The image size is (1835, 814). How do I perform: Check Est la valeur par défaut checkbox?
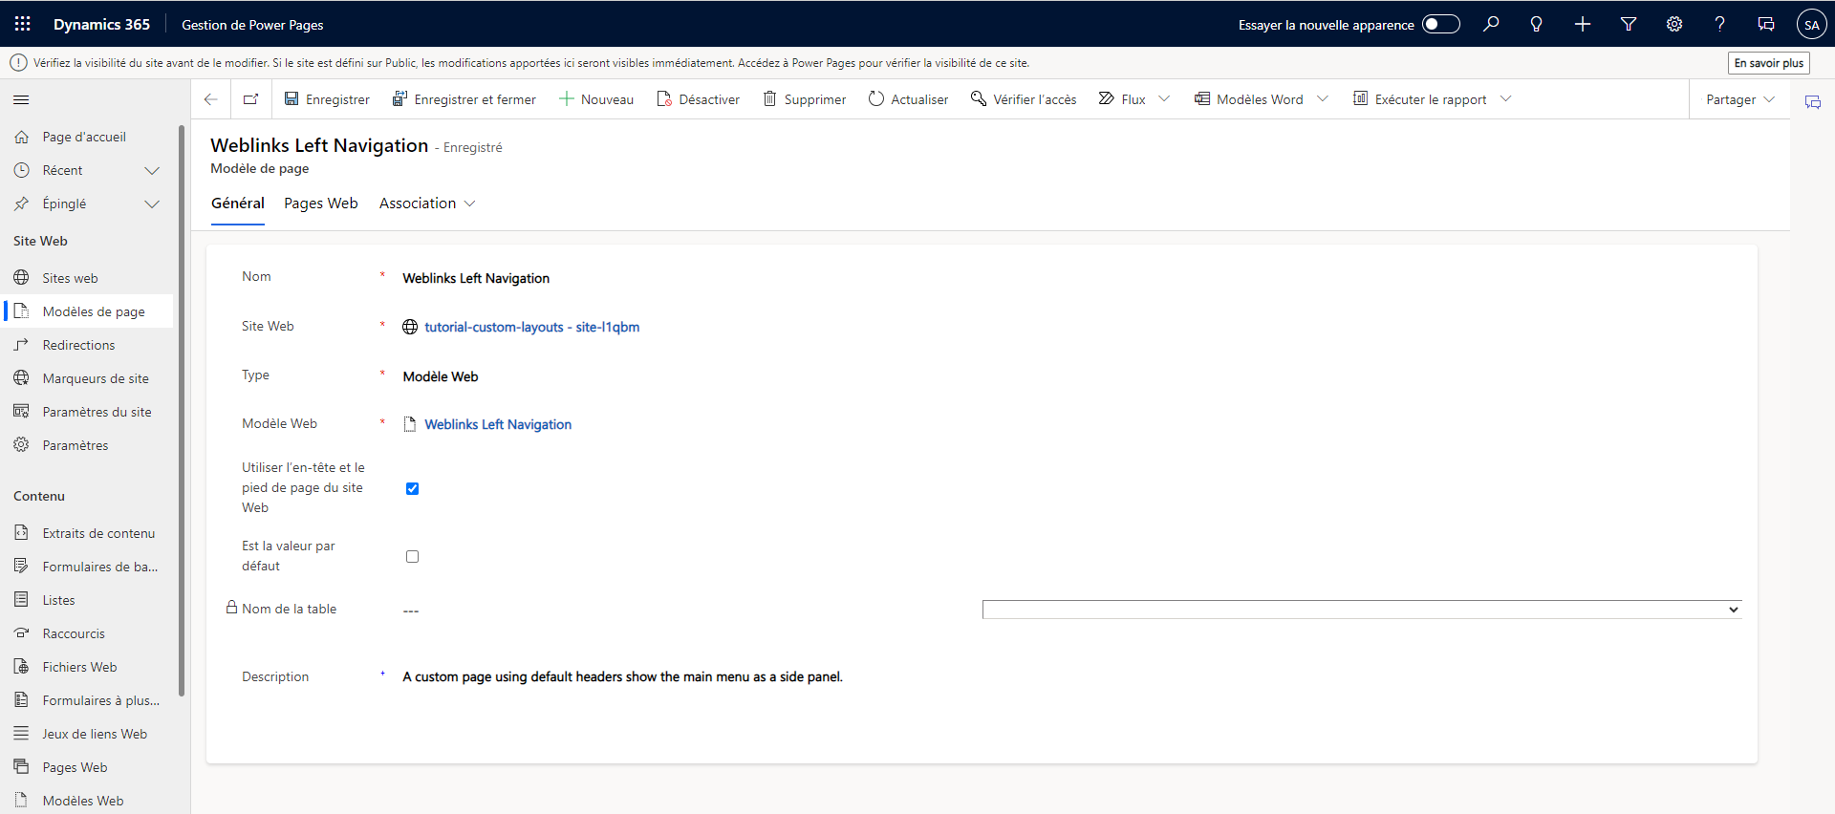coord(412,556)
